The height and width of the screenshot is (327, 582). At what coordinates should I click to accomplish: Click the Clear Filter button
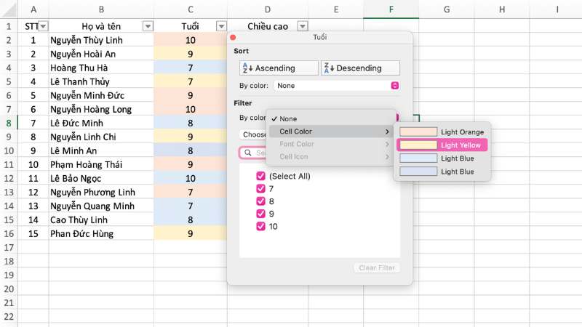click(x=377, y=267)
